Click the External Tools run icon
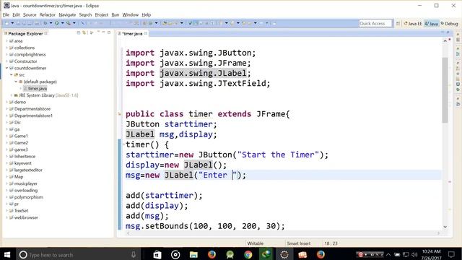462x260 pixels. 69,23
